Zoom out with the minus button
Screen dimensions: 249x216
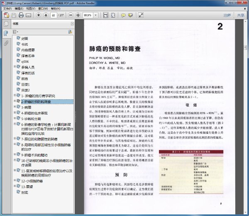(71, 15)
